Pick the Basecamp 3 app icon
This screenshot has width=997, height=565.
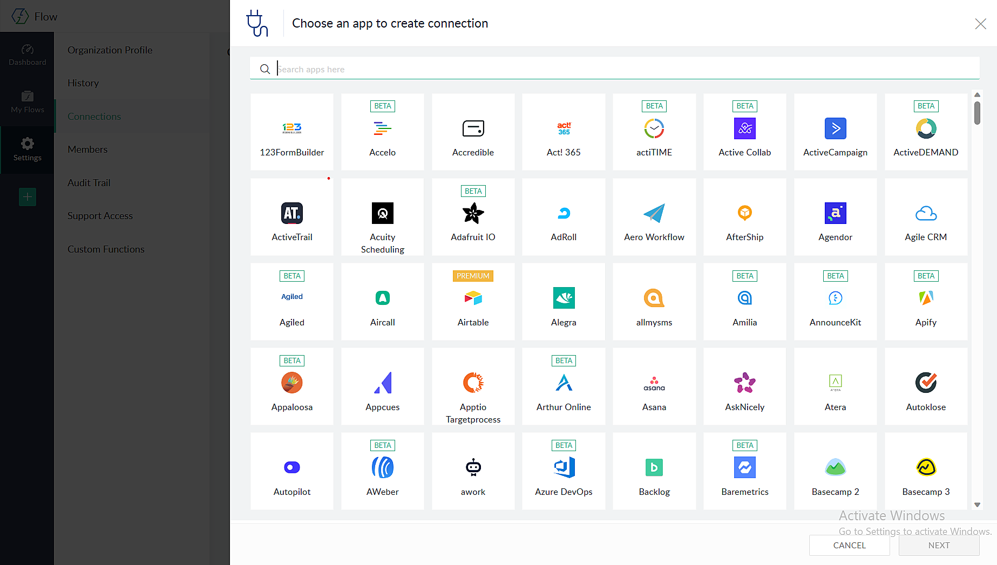[926, 467]
